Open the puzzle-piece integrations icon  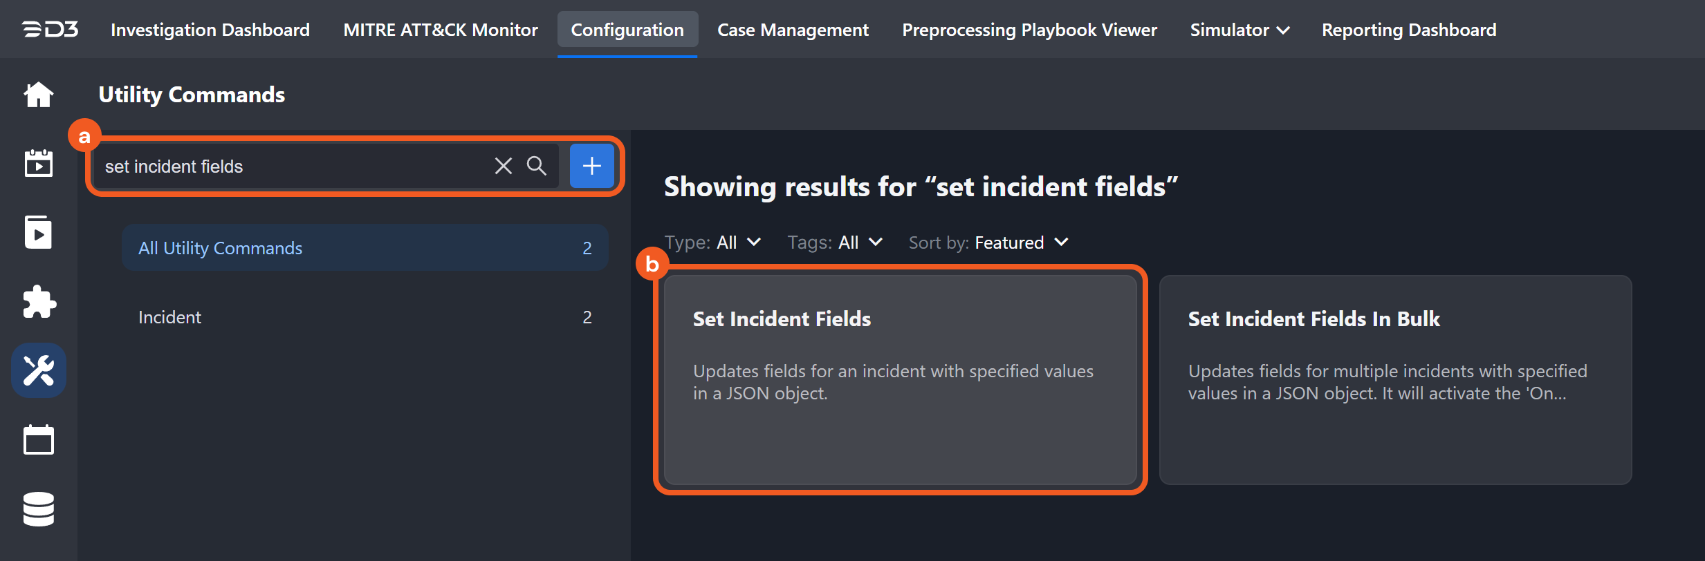click(x=39, y=302)
